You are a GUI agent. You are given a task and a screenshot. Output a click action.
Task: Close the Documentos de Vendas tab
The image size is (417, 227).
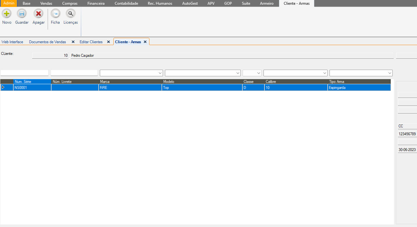(73, 42)
